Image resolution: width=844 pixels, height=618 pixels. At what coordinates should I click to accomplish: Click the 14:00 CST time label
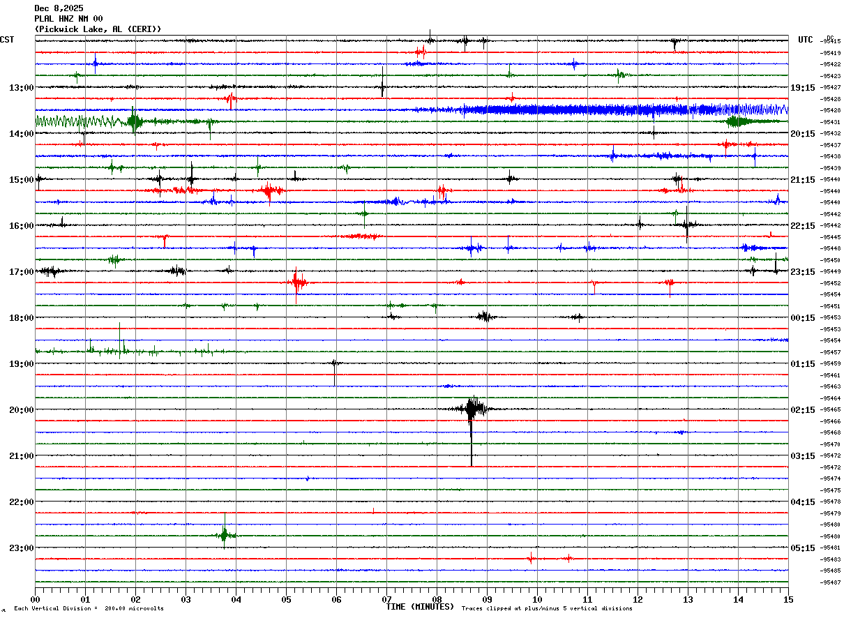pos(22,133)
